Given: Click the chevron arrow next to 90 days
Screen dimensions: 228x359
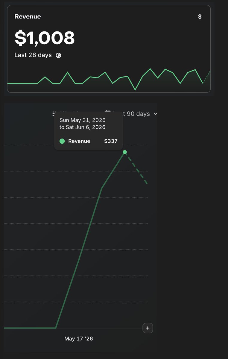Looking at the screenshot, I should point(155,114).
